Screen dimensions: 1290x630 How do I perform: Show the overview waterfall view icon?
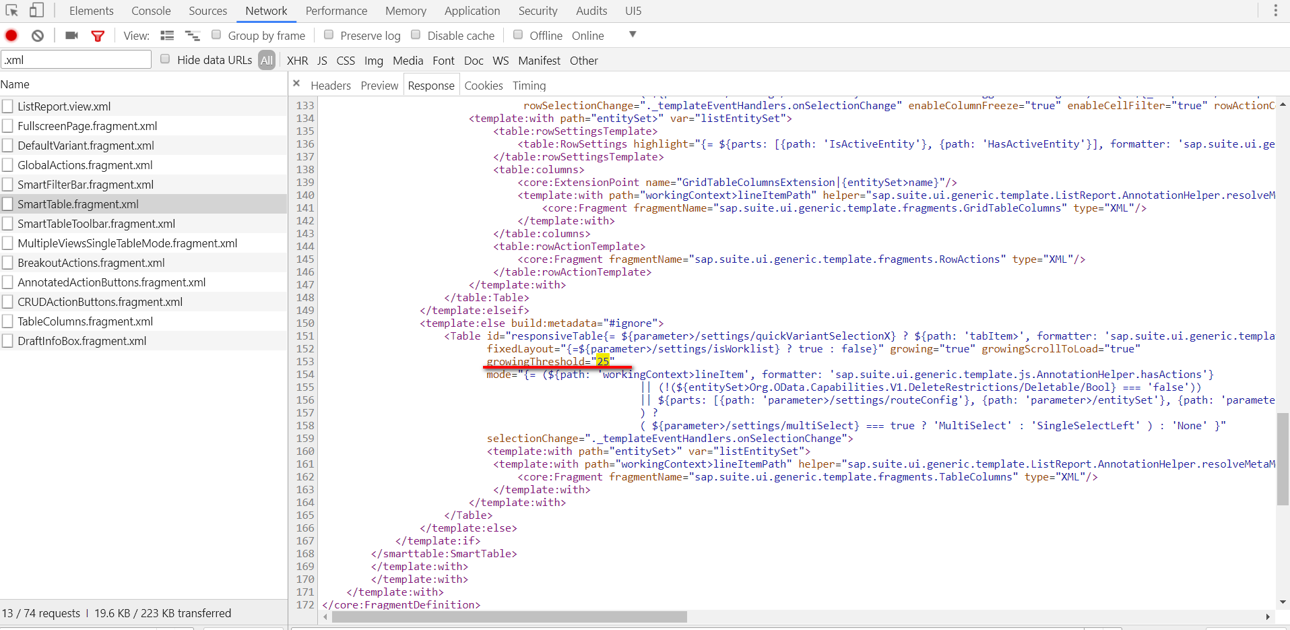(193, 35)
